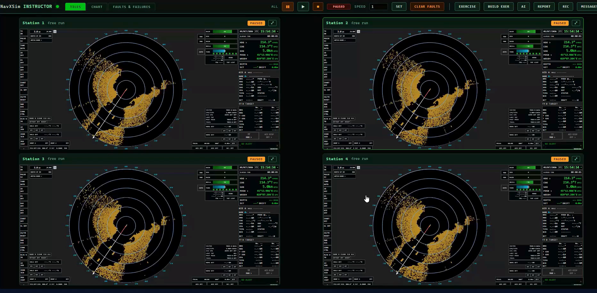Click the SET speed button
Viewport: 597px width, 293px height.
pos(399,6)
